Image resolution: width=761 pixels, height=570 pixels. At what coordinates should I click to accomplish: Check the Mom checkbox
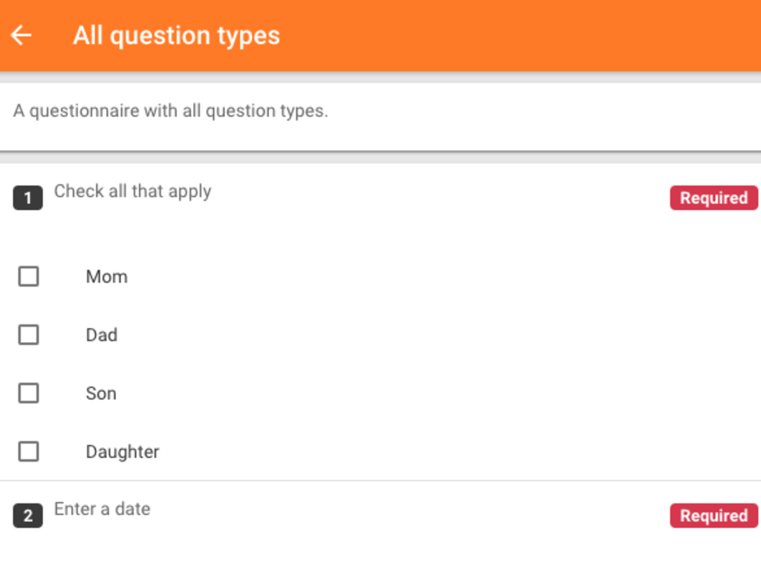point(28,275)
